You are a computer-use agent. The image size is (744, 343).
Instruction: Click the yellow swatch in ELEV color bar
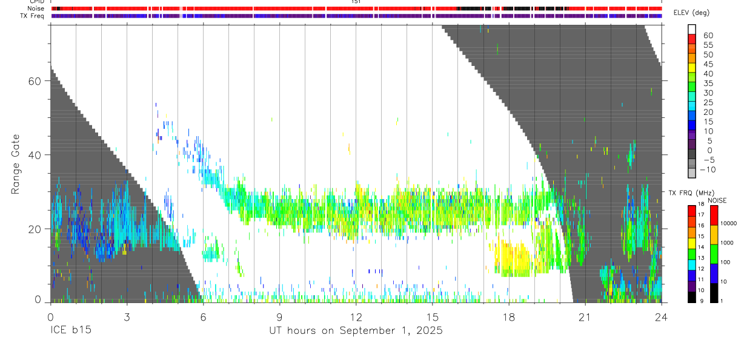pos(692,68)
